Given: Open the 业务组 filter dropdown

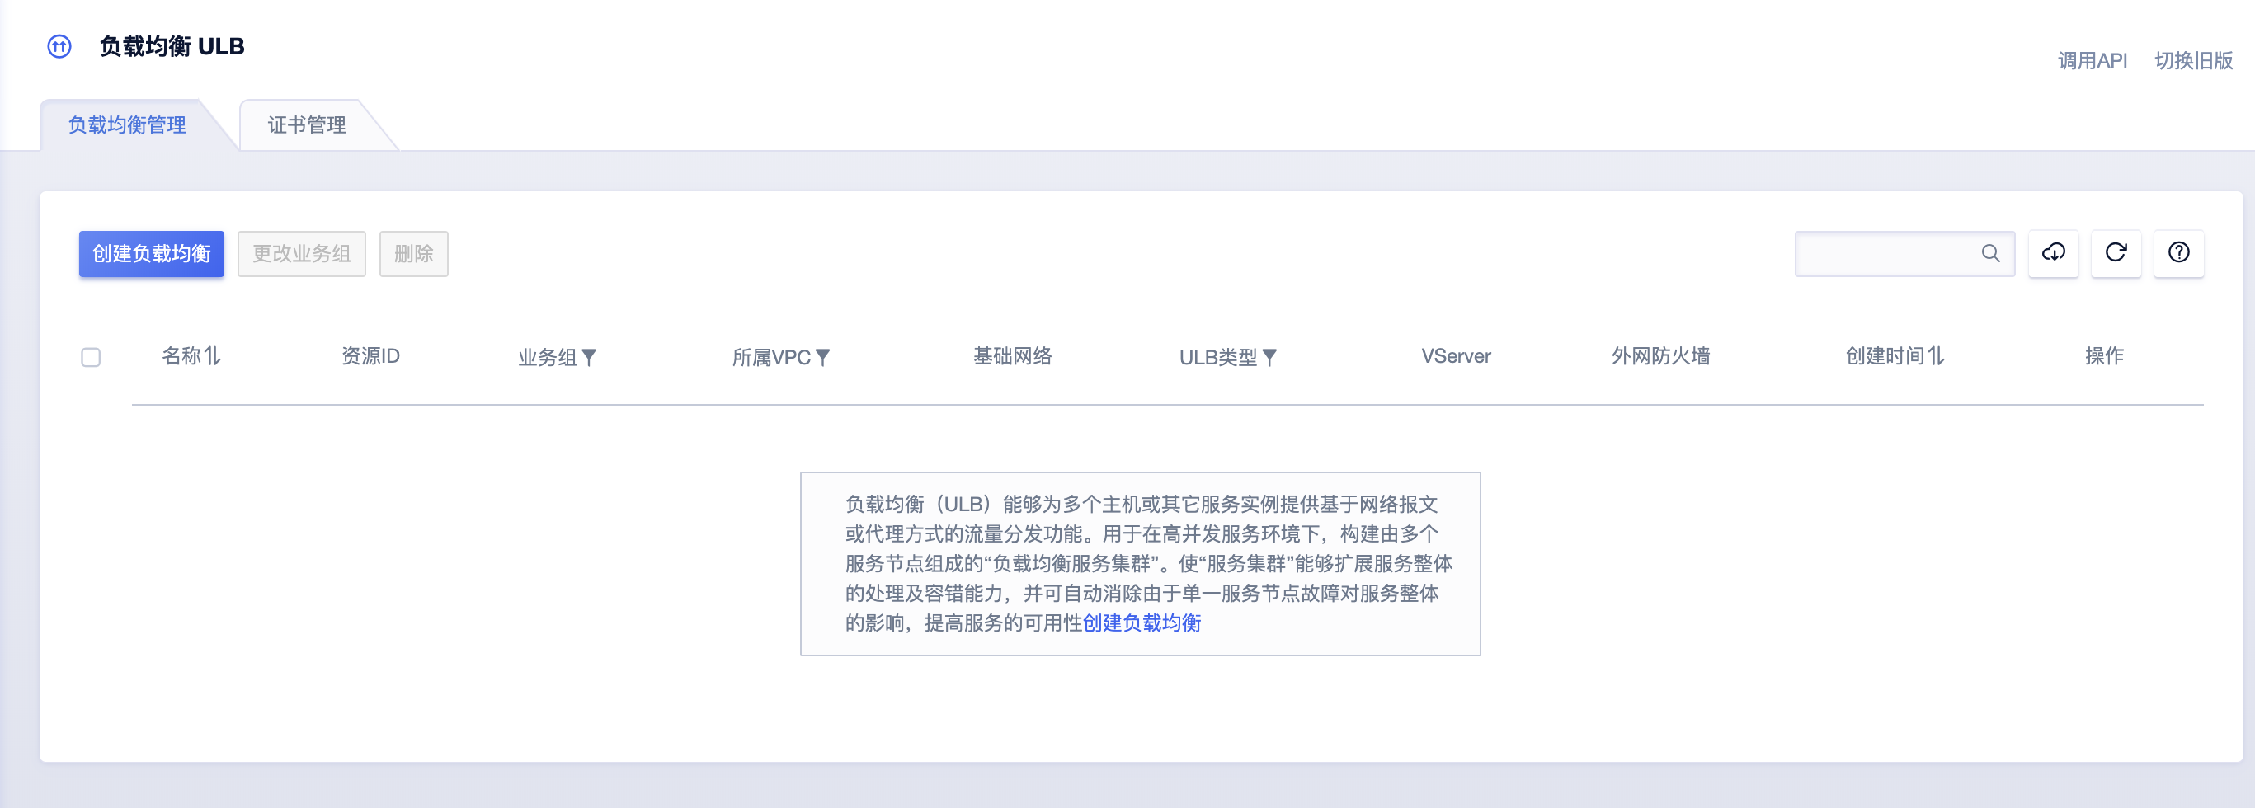Looking at the screenshot, I should click(589, 357).
